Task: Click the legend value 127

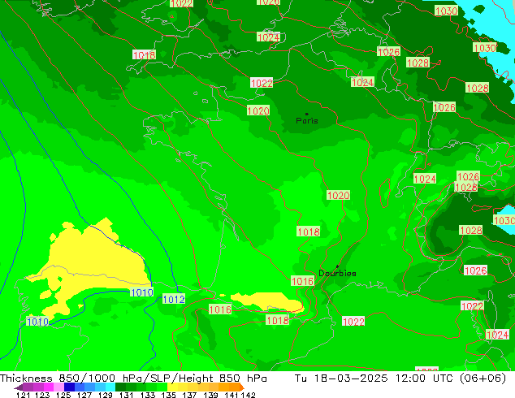Action: tap(84, 395)
